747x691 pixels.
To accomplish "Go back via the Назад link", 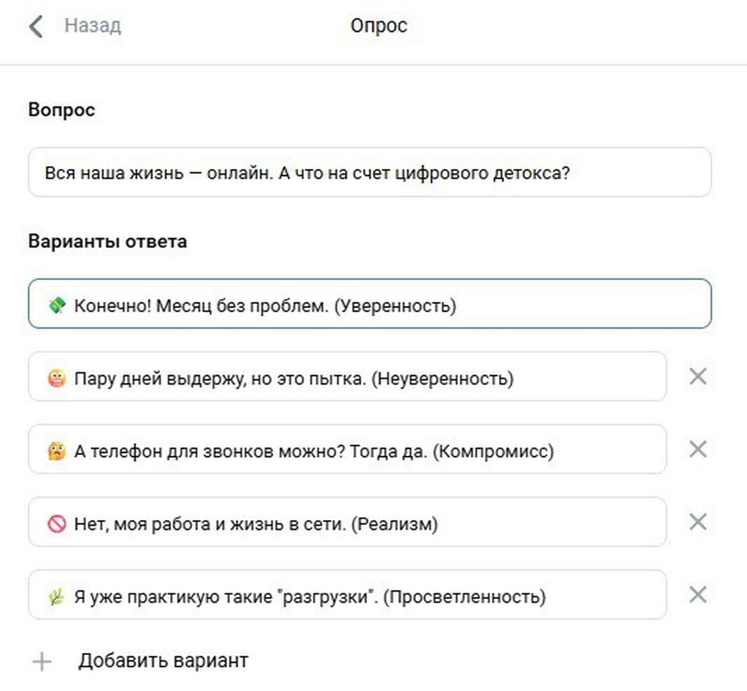I will pyautogui.click(x=92, y=26).
